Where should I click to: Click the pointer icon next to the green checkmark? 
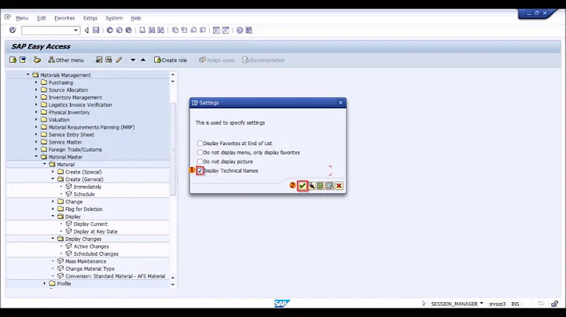311,185
